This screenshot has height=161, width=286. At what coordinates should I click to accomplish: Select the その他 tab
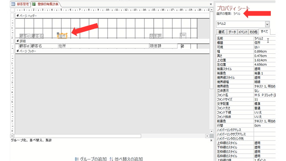click(253, 32)
